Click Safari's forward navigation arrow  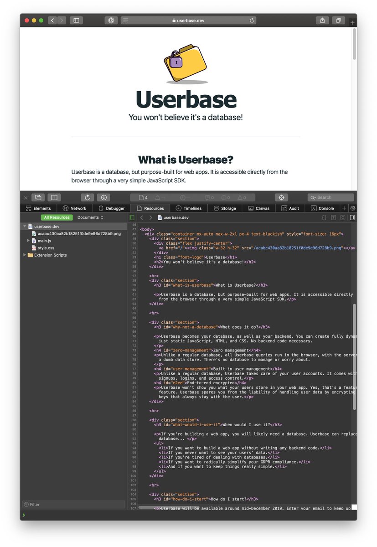pos(62,21)
